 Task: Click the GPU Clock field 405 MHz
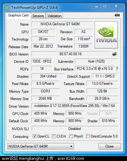[x=41, y=113]
